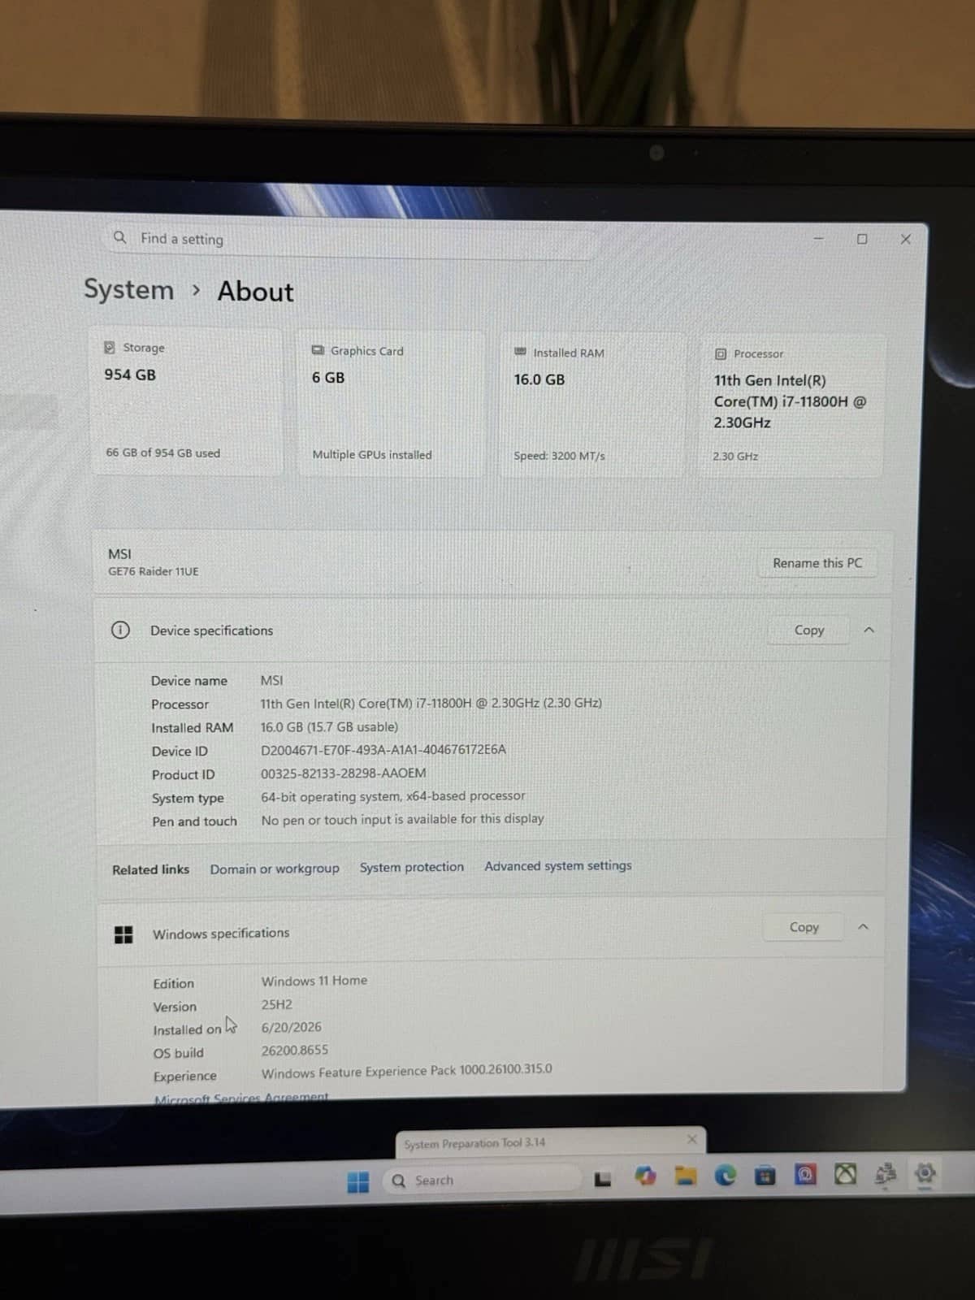Open the Graphics Card 6 GB card

(x=391, y=403)
